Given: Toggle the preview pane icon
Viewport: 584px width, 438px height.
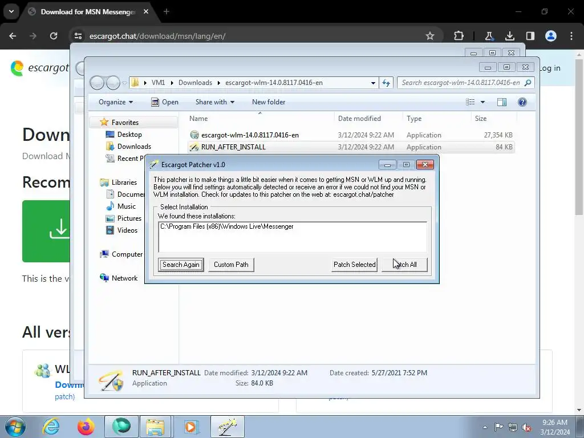Looking at the screenshot, I should point(502,102).
